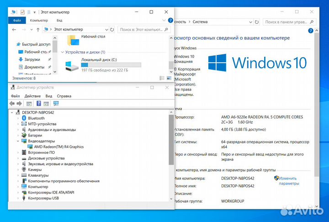The width and height of the screenshot is (329, 222).
Task: Click the Back arrow in Device Manager toolbar
Action: (12, 103)
